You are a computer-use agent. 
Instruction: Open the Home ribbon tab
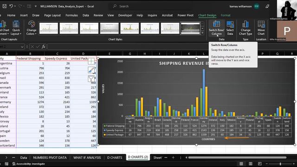[11, 15]
